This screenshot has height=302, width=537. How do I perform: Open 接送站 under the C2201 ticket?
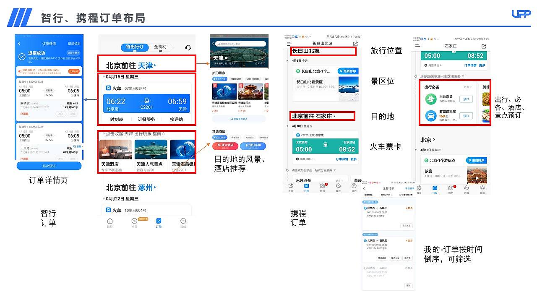pyautogui.click(x=177, y=120)
